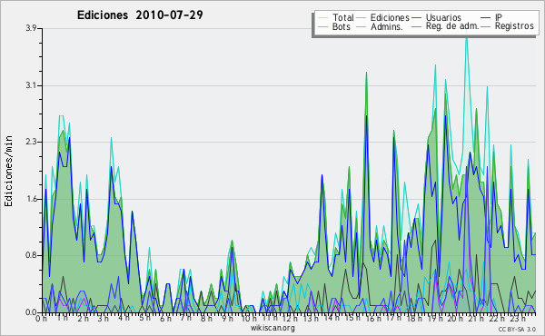Image resolution: width=545 pixels, height=336 pixels.
Task: Click the "21 h" hour label
Action: (476, 318)
